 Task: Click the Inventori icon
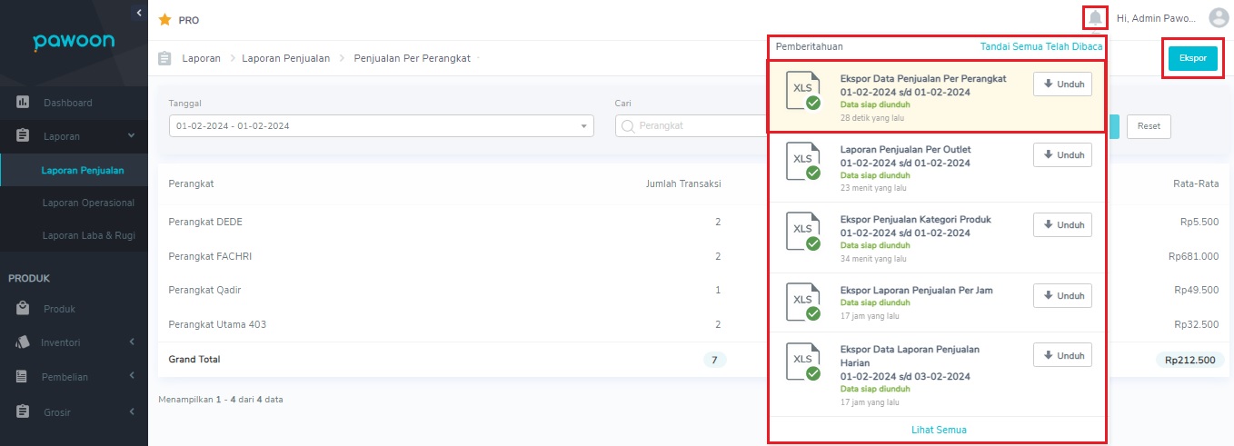[24, 342]
